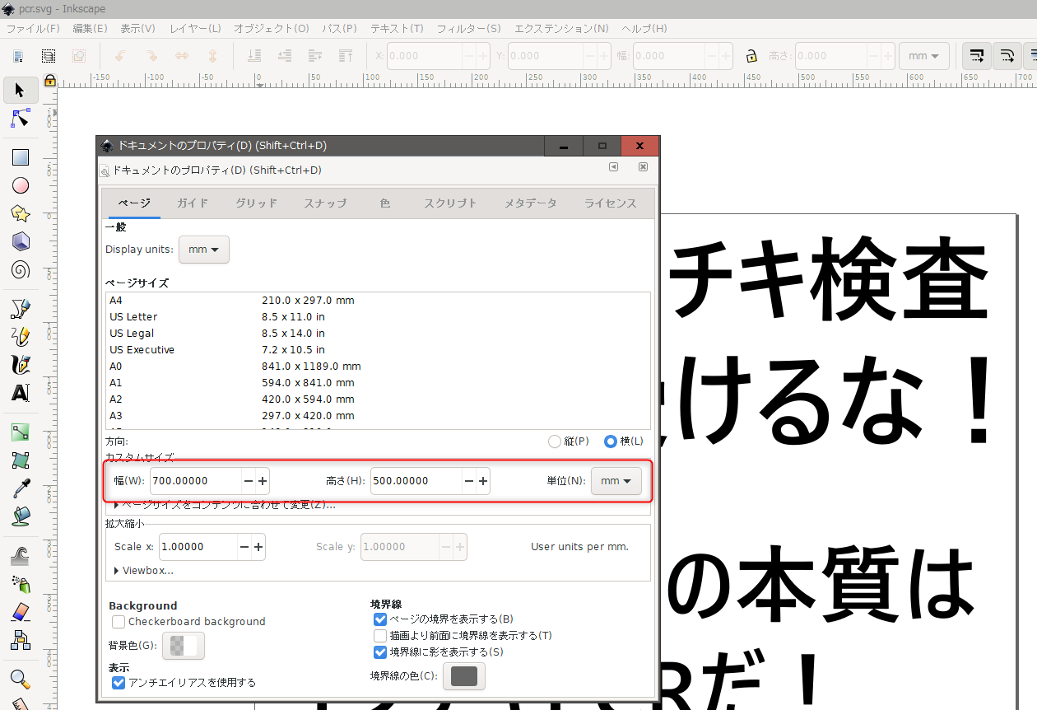
Task: Click the width/height lock icon
Action: (751, 56)
